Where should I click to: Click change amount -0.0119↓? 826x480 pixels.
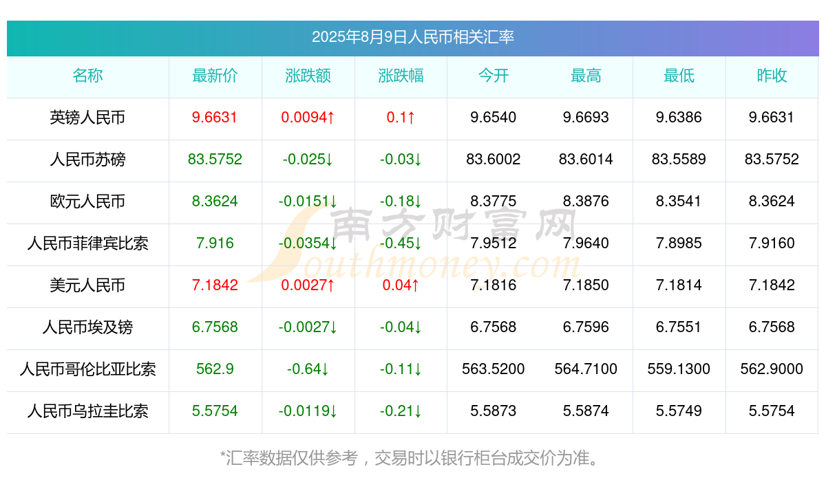pyautogui.click(x=308, y=411)
